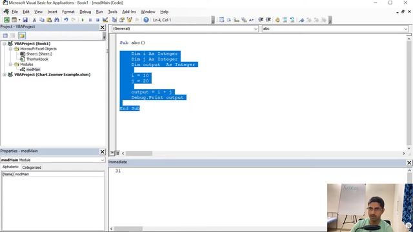Switch to Full Module View button below code
The width and height of the screenshot is (413, 232).
(x=117, y=153)
